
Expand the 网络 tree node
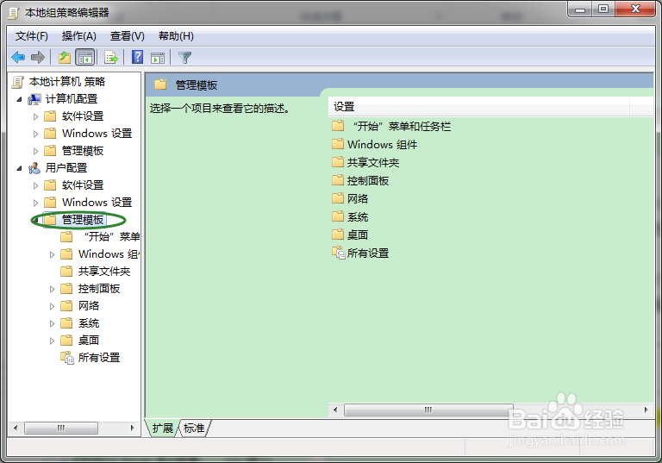(x=53, y=307)
